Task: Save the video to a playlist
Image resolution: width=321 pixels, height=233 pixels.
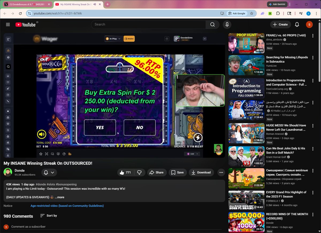Action: [x=177, y=173]
